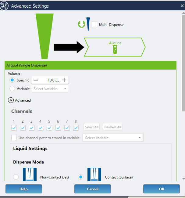The height and width of the screenshot is (198, 185).
Task: Click the green down-arrow dispense icon
Action: [x=81, y=24]
